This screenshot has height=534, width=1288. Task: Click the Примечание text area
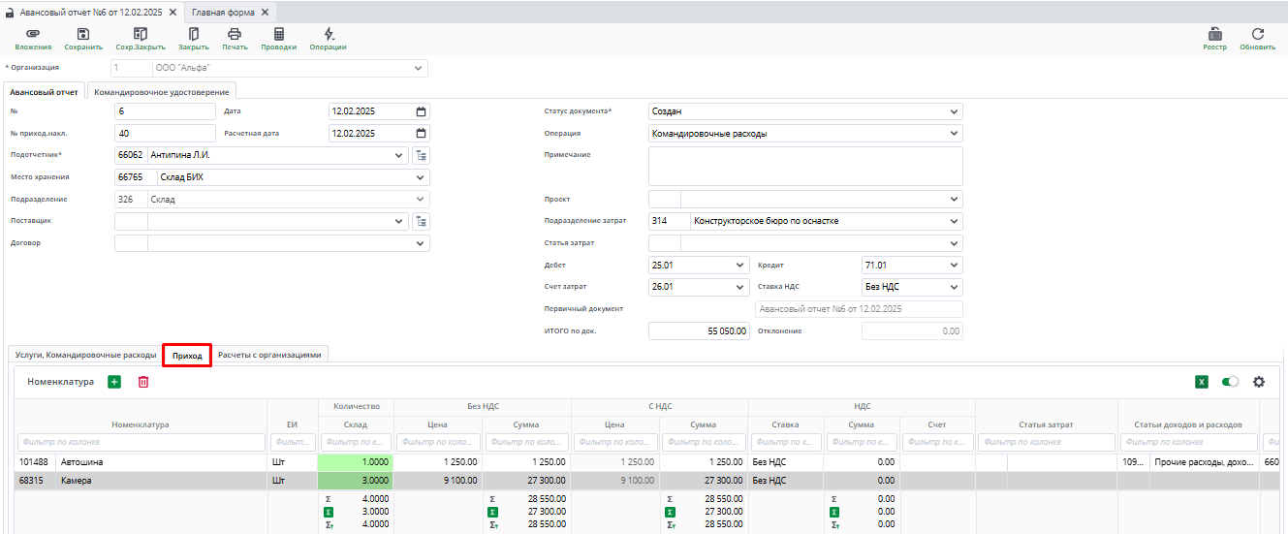(804, 166)
